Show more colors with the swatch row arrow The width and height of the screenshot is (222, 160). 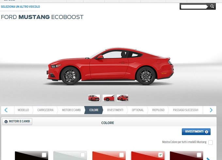(208, 159)
